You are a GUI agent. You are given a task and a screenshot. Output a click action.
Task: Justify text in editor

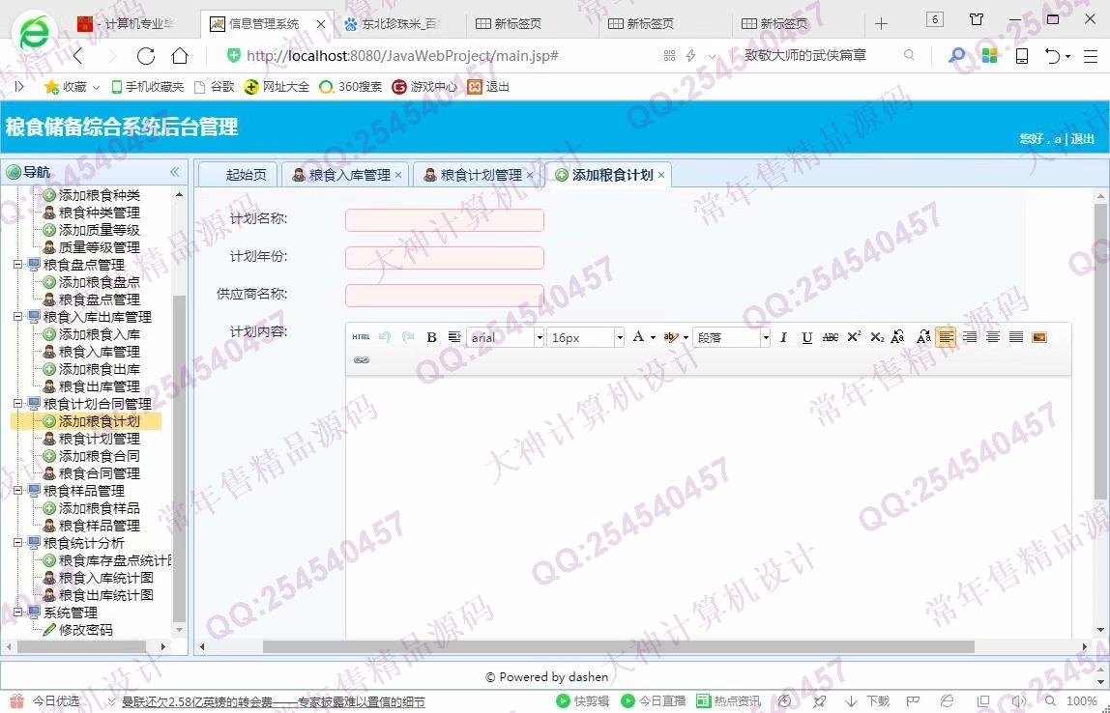(x=1016, y=337)
